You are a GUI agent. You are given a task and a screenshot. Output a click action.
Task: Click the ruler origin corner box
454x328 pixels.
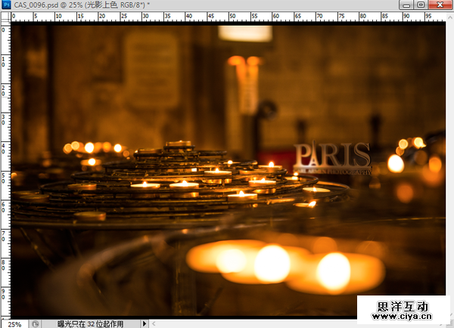click(5, 17)
